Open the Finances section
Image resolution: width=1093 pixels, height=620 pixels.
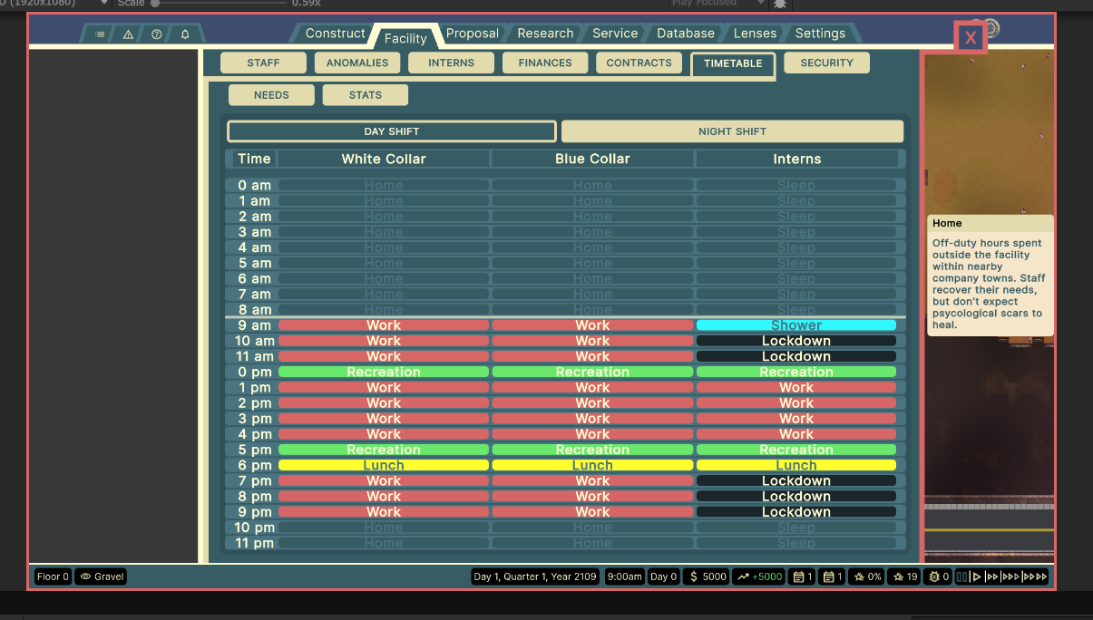coord(545,63)
